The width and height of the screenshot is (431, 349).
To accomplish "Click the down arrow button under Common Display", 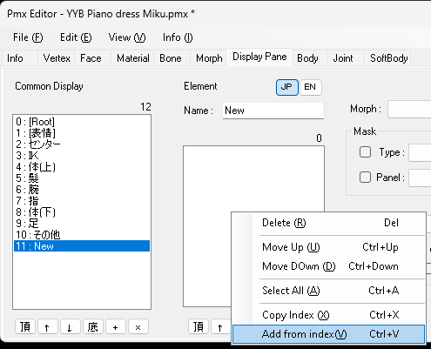I will click(x=71, y=327).
